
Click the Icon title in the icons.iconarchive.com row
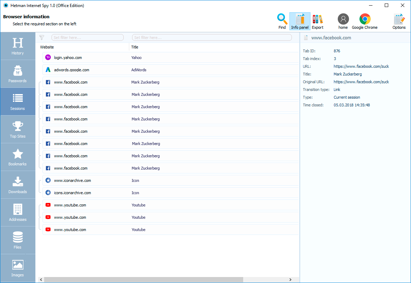(x=135, y=193)
